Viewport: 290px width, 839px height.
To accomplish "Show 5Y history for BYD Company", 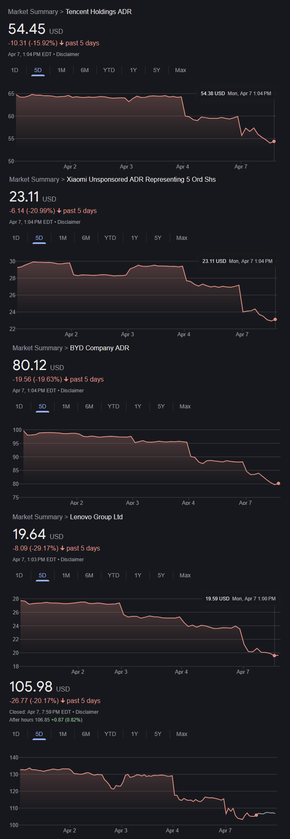I will pos(161,406).
